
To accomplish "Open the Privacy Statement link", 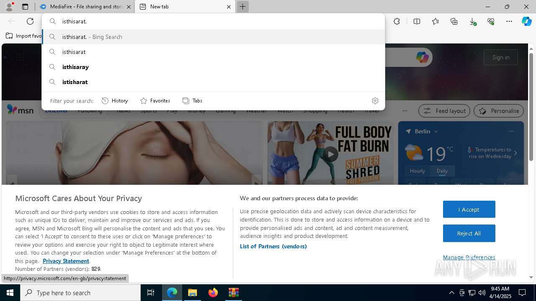I will click(x=66, y=261).
